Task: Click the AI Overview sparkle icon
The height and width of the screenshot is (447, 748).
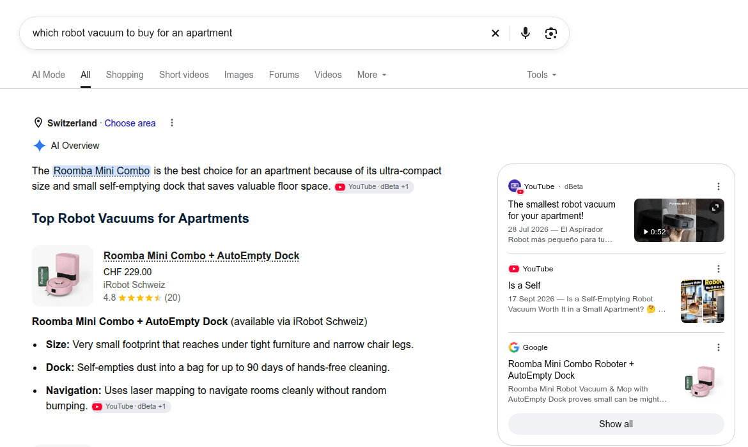Action: click(x=40, y=146)
